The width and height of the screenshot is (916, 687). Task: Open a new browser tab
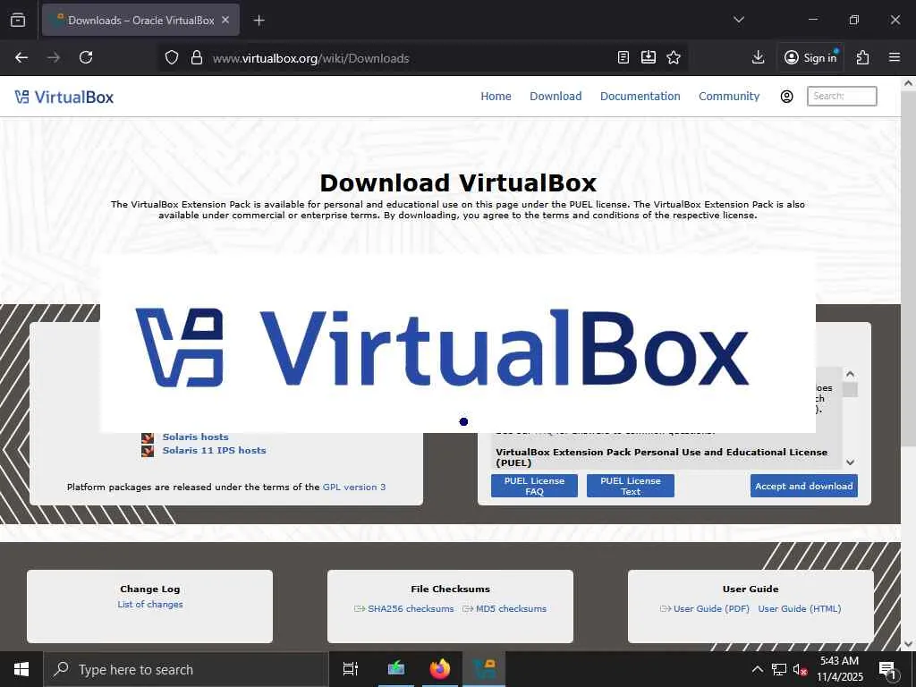pos(259,21)
